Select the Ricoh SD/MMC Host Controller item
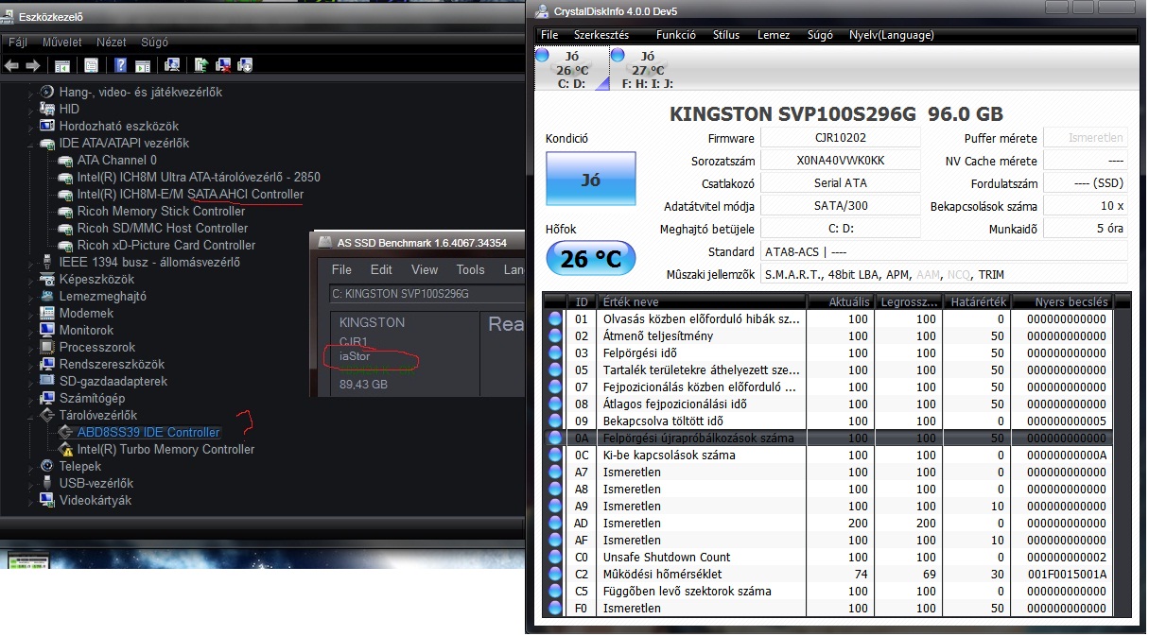 tap(163, 228)
